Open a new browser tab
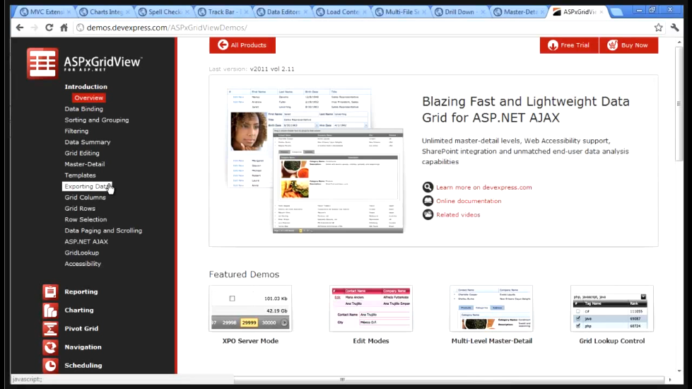The height and width of the screenshot is (389, 692). coord(616,12)
